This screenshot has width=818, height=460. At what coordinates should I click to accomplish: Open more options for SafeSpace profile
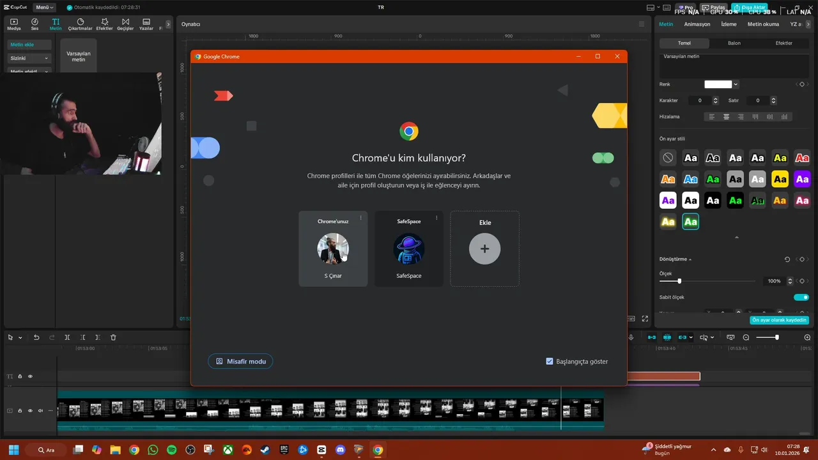[436, 218]
